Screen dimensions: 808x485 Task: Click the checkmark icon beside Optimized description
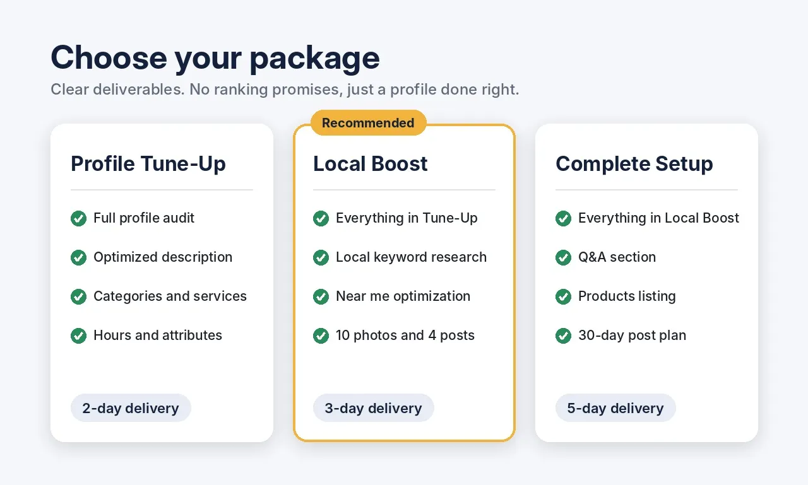coord(78,257)
